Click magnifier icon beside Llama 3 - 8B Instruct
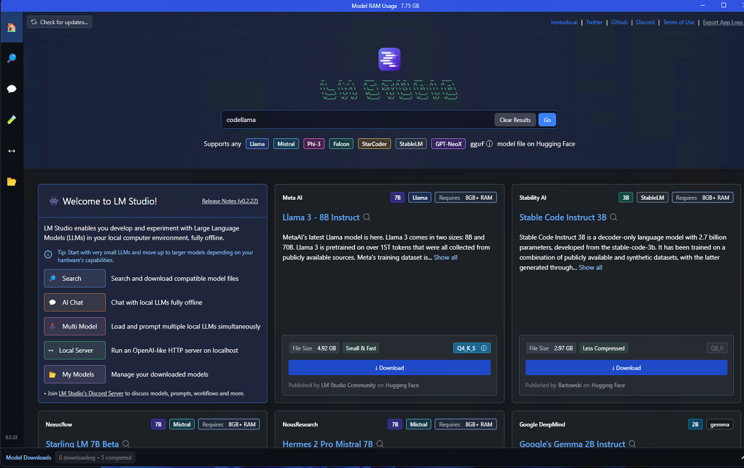Viewport: 744px width, 468px height. [x=367, y=217]
